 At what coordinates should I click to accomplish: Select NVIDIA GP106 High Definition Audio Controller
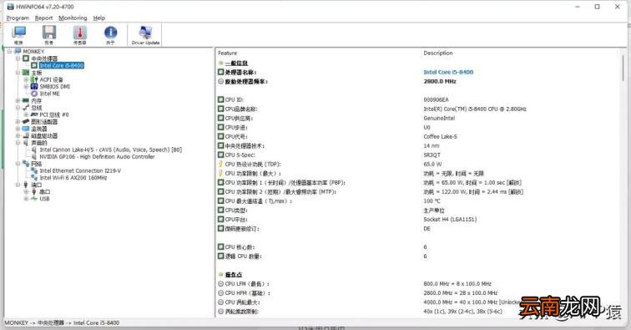click(x=97, y=157)
